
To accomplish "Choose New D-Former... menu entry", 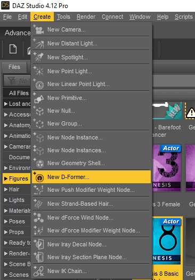I will (91, 177).
